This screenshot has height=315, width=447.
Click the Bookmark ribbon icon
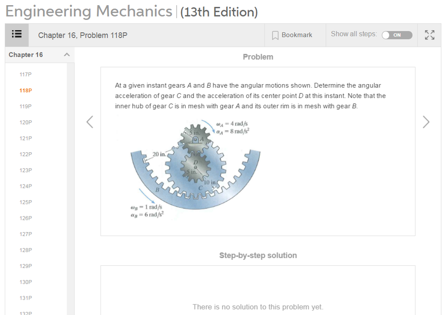click(x=275, y=35)
